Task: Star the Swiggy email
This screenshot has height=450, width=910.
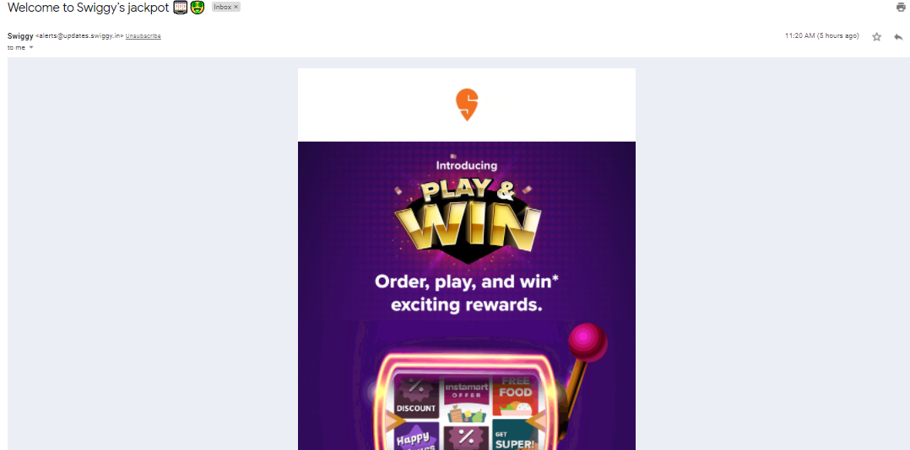Action: (x=876, y=36)
